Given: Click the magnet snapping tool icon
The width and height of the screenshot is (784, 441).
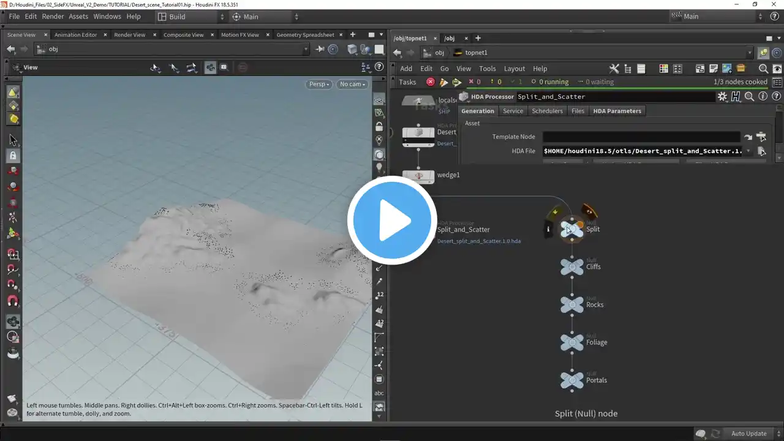Looking at the screenshot, I should tap(13, 301).
